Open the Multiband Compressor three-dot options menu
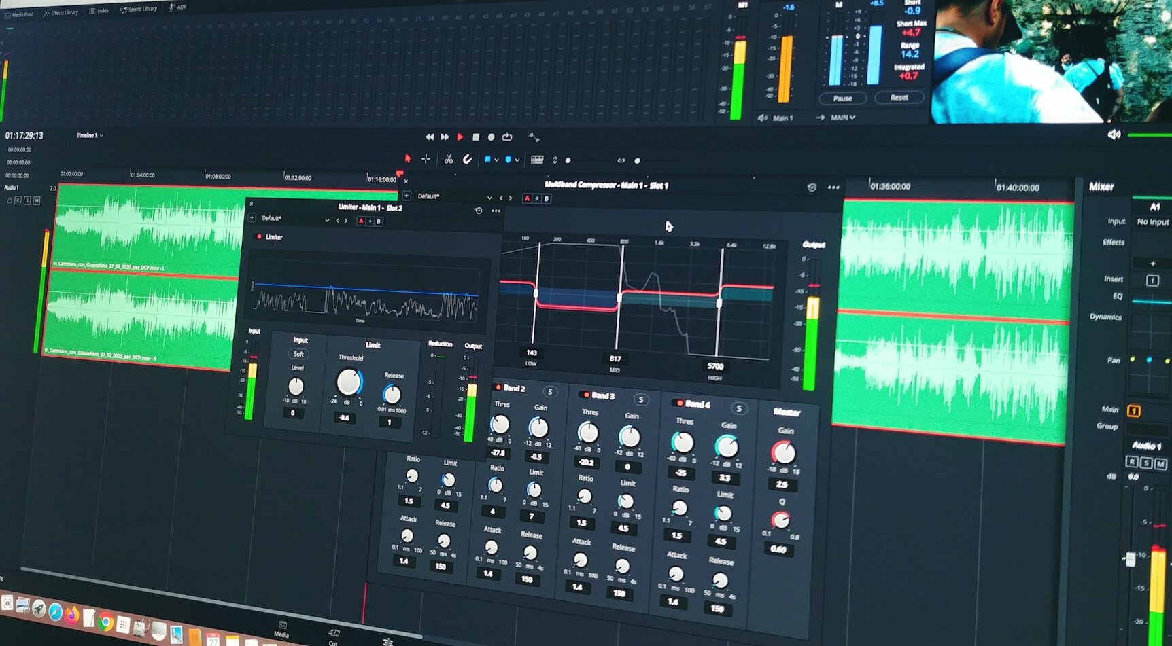Image resolution: width=1172 pixels, height=646 pixels. coord(833,187)
